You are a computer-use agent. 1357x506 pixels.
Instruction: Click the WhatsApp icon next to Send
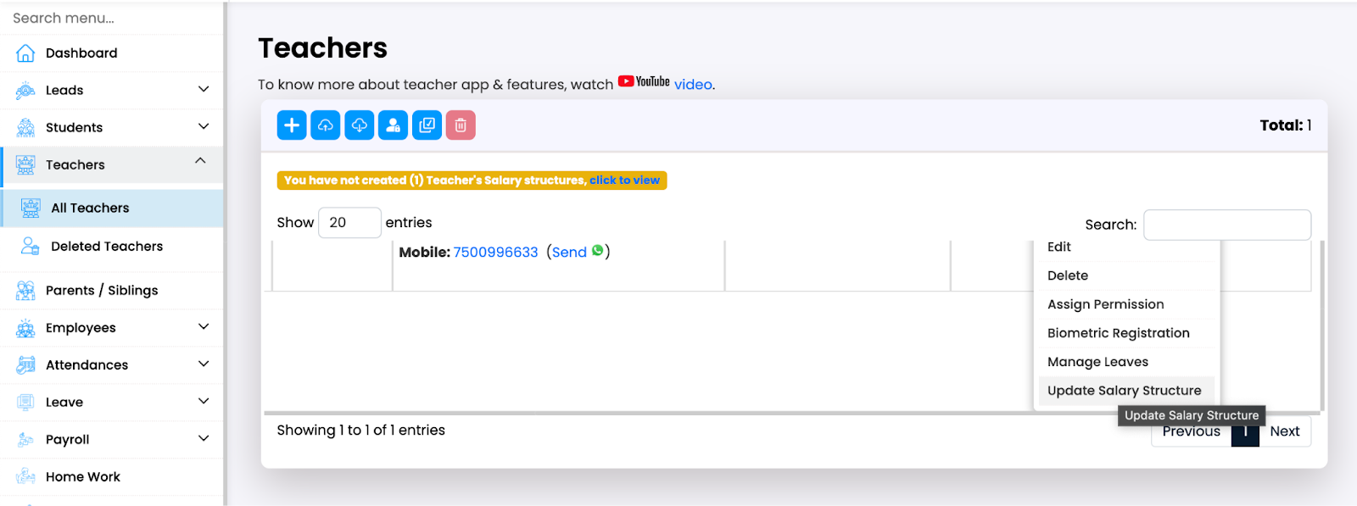(x=598, y=251)
